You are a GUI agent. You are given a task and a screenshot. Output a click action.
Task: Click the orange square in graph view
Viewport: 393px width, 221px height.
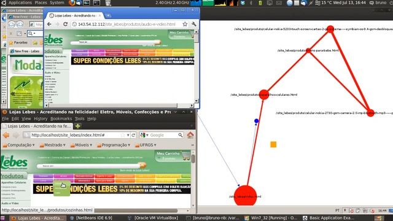pyautogui.click(x=273, y=145)
